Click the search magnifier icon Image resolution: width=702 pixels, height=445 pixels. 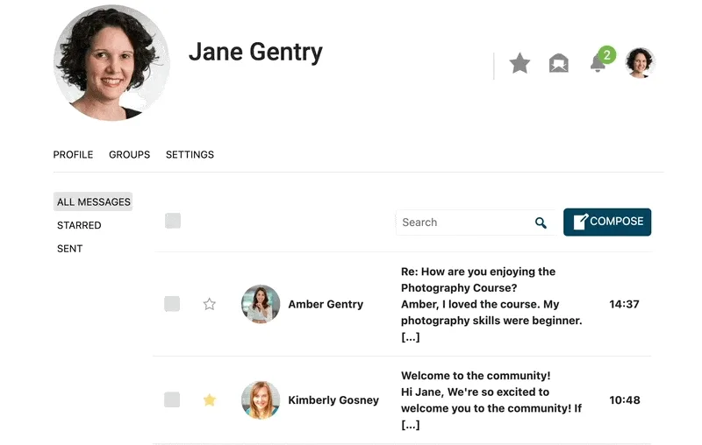tap(541, 222)
